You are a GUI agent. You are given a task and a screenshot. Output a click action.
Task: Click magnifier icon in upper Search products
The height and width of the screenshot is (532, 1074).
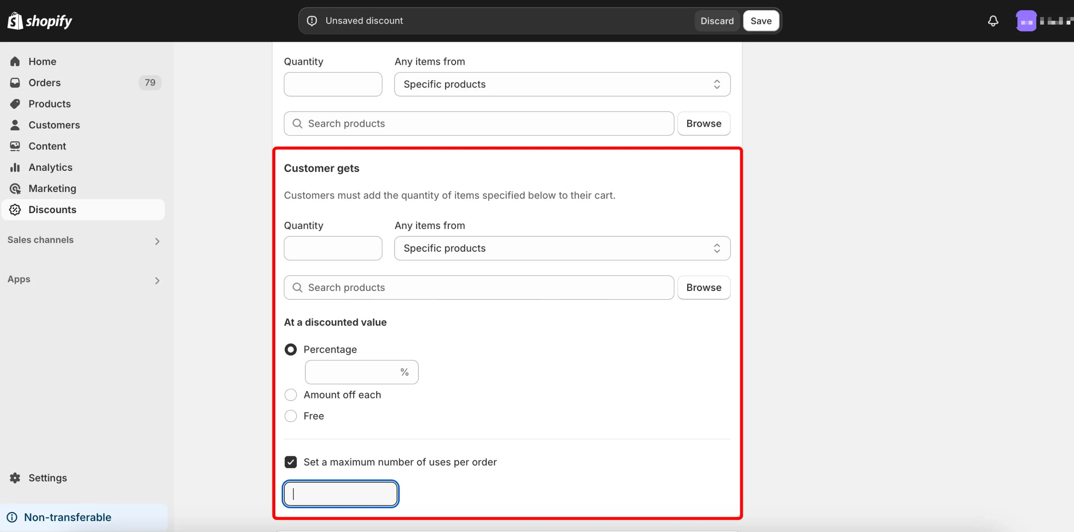point(297,124)
